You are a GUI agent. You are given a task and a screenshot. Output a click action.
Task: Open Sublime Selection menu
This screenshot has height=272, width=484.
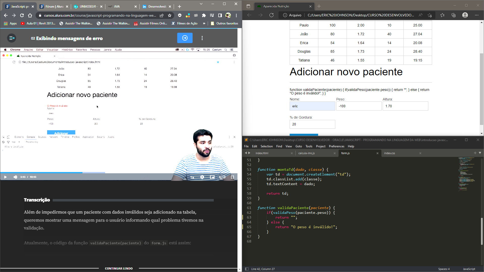click(266, 146)
